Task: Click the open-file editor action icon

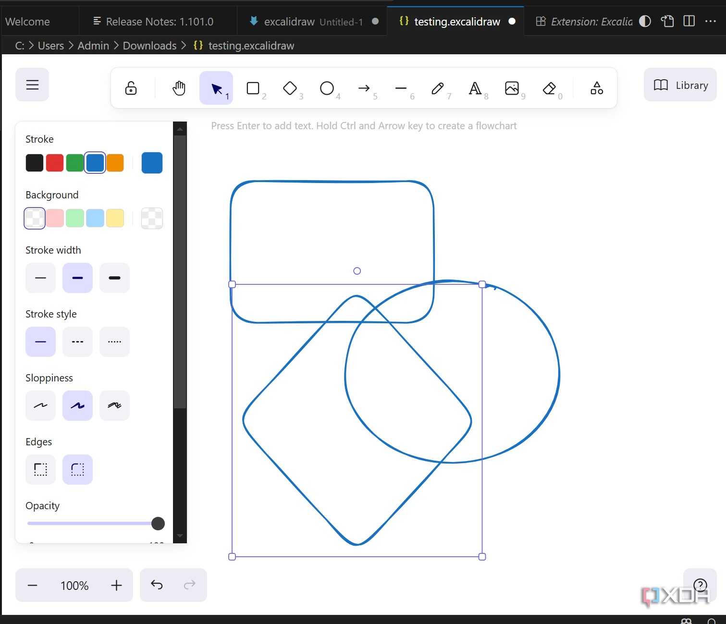Action: tap(667, 21)
